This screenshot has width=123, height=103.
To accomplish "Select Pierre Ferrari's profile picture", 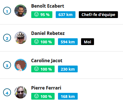I will pos(21,92).
